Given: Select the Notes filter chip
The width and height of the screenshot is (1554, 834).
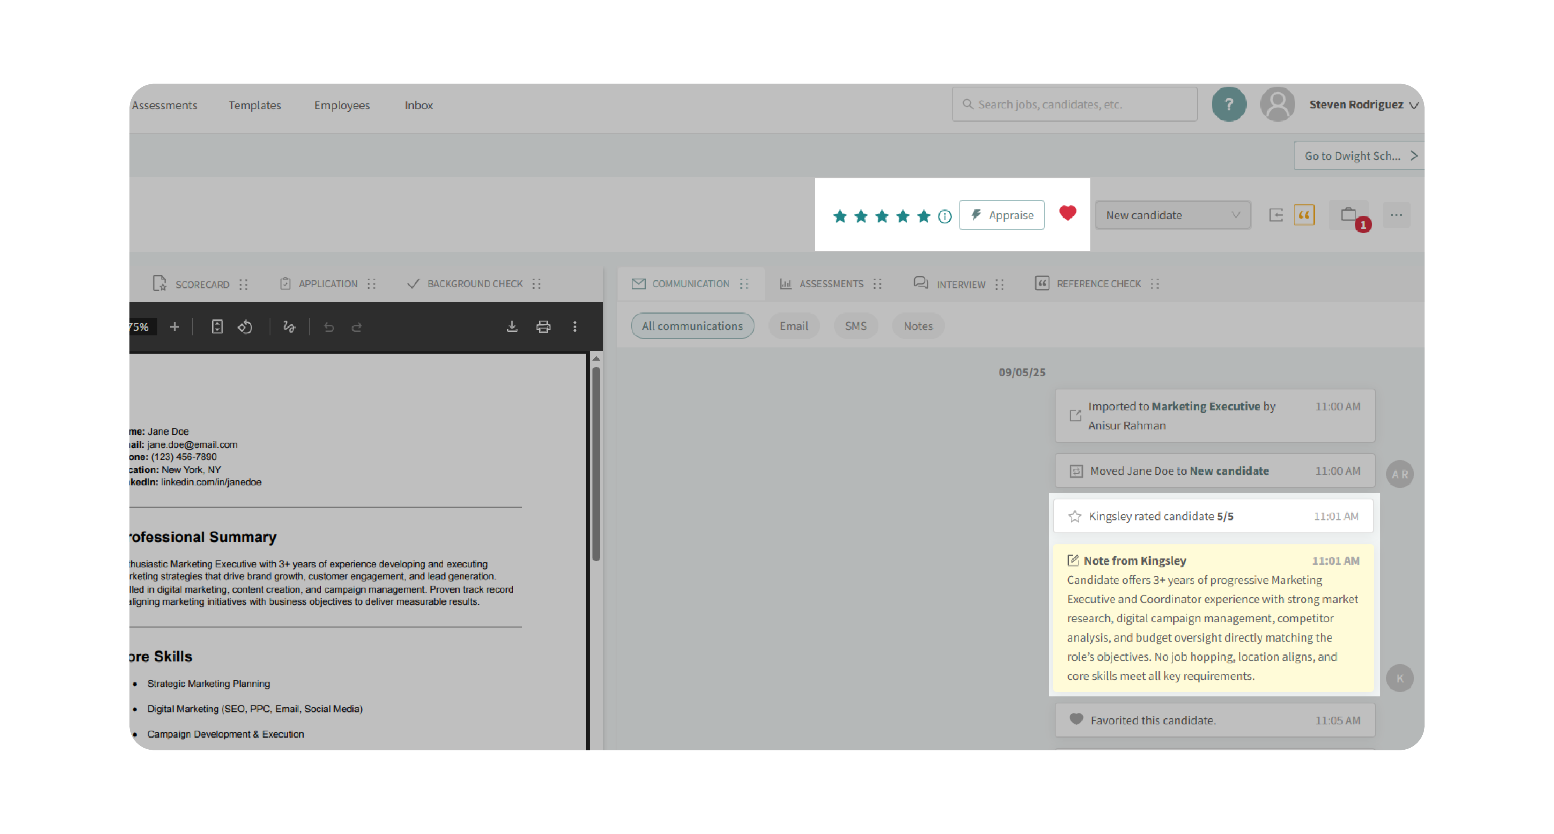Looking at the screenshot, I should tap(918, 326).
